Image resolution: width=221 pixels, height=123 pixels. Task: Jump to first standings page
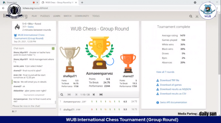(69, 95)
